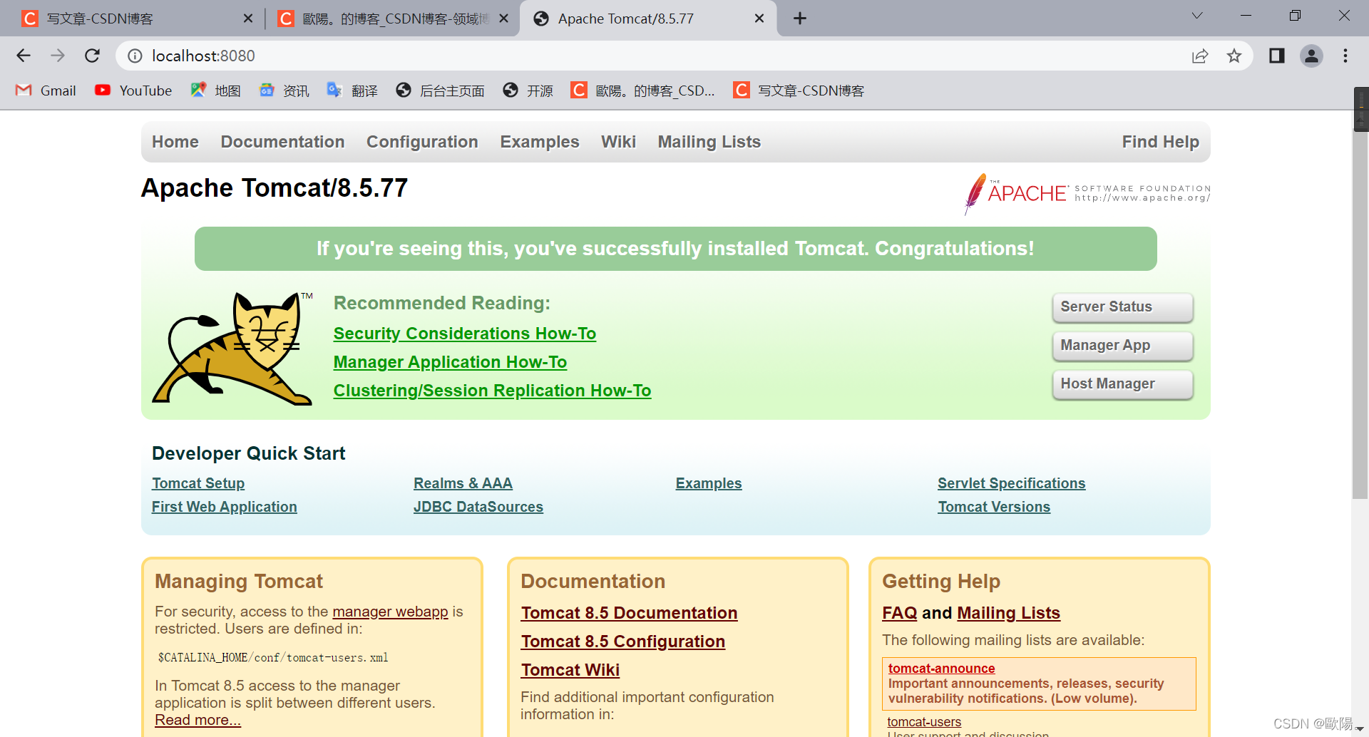Click the Manager App button
Screen dimensions: 1369x737
(x=1122, y=345)
